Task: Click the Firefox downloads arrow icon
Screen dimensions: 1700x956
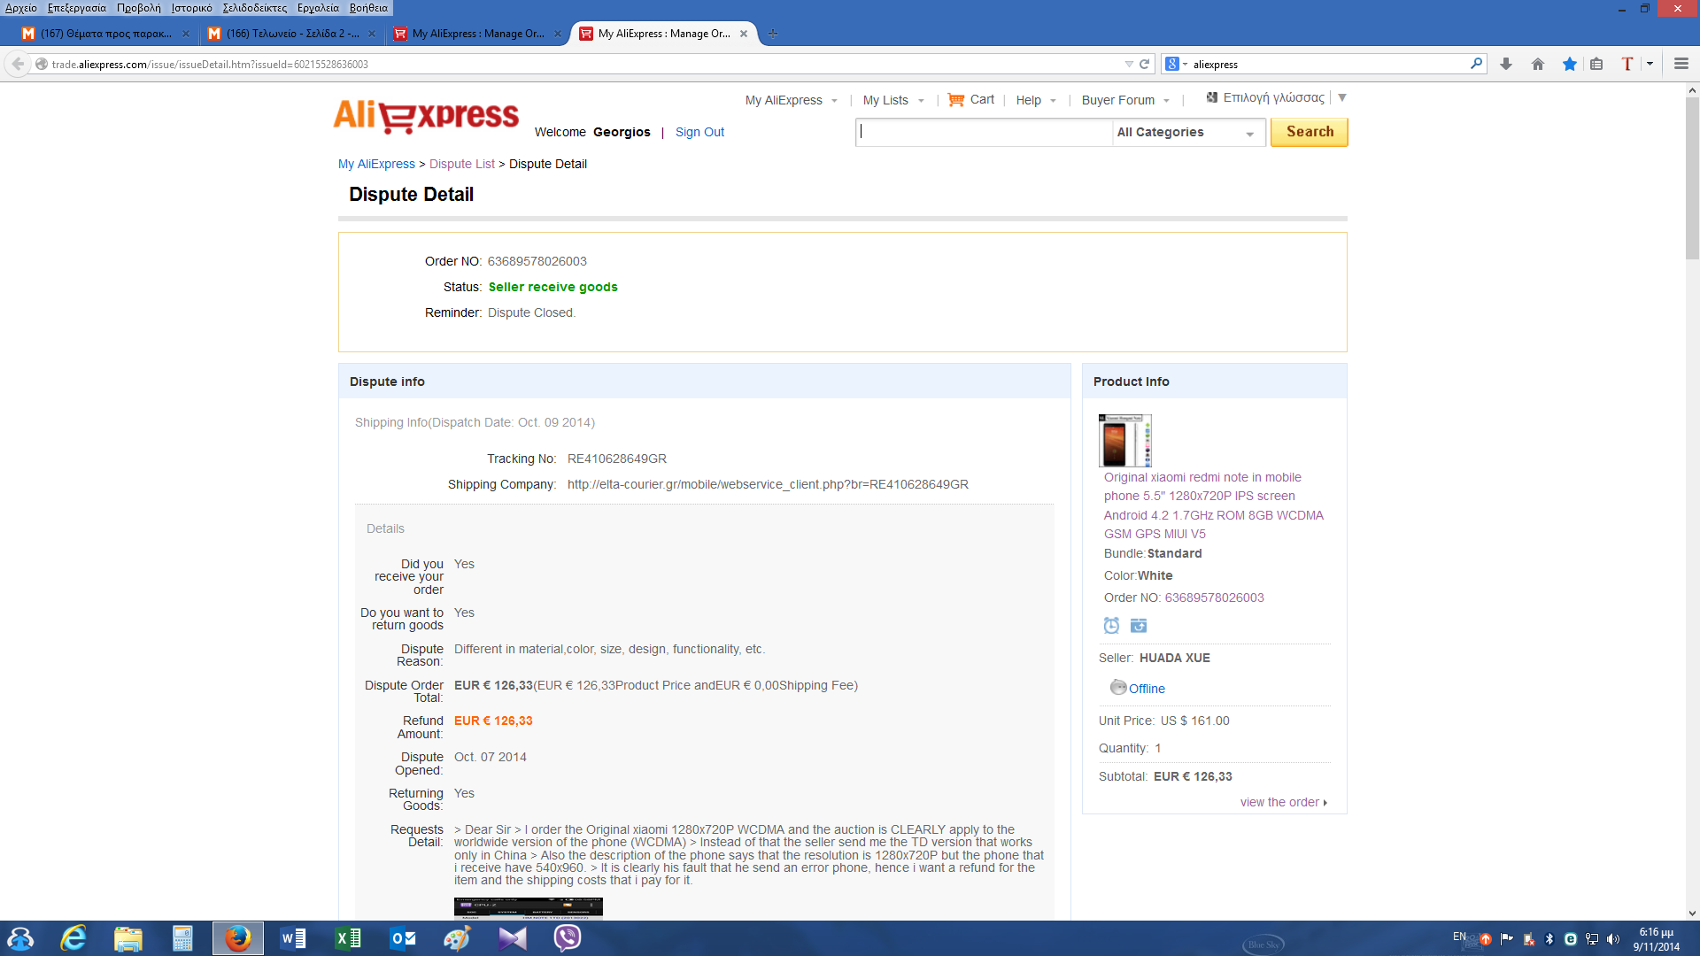Action: [1505, 64]
